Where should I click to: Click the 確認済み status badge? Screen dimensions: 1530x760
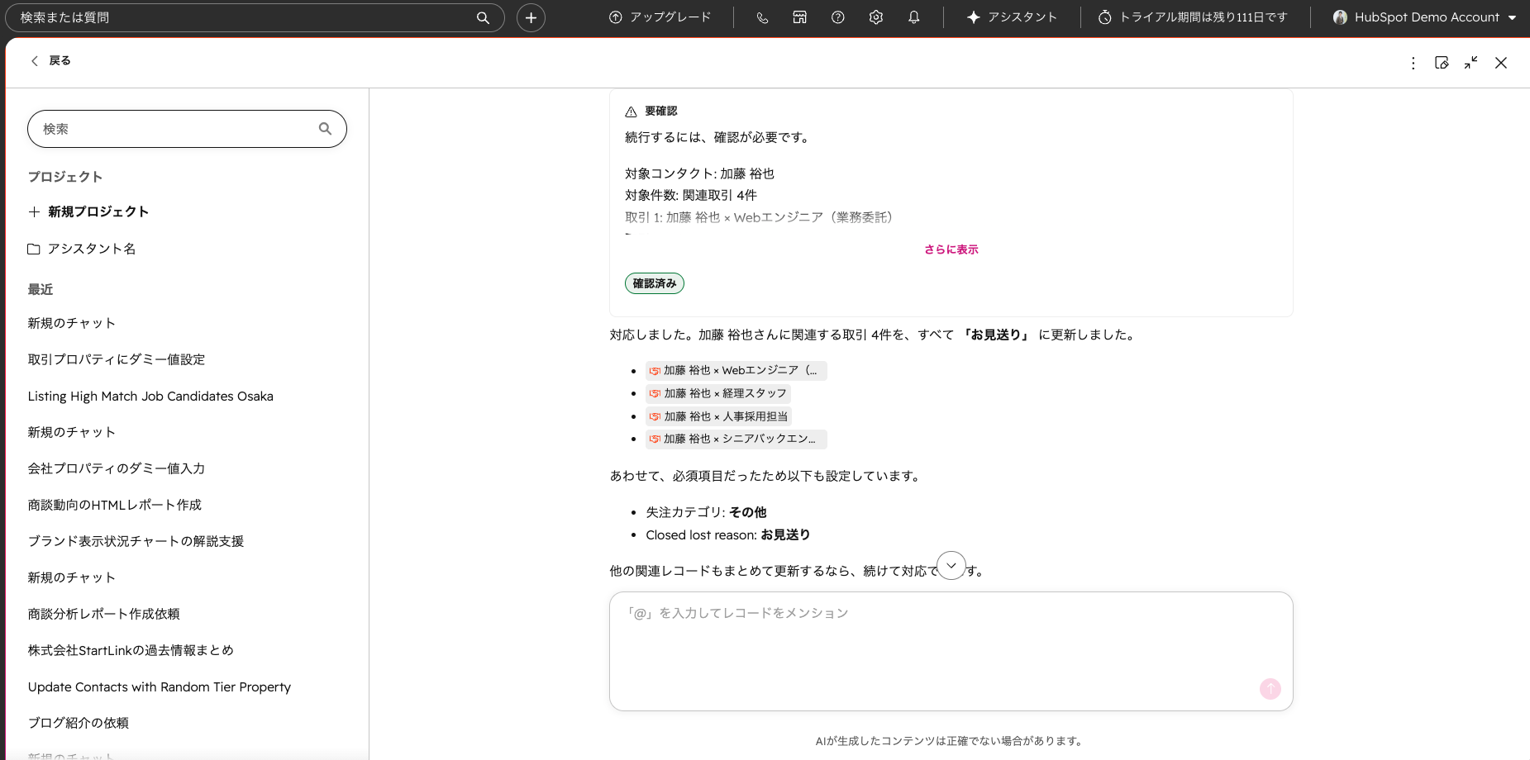pos(655,283)
